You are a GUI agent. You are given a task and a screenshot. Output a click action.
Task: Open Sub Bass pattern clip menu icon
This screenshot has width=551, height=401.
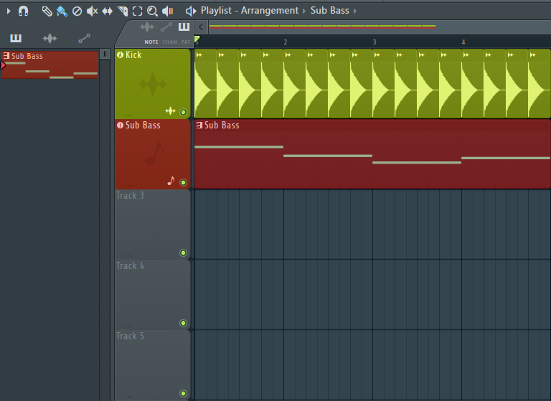[x=199, y=125]
